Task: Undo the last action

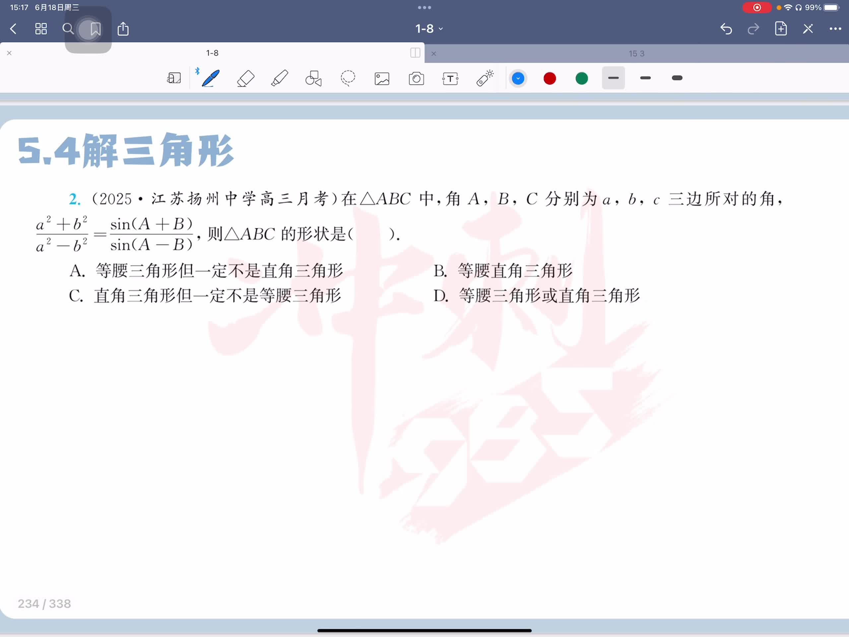Action: 726,29
